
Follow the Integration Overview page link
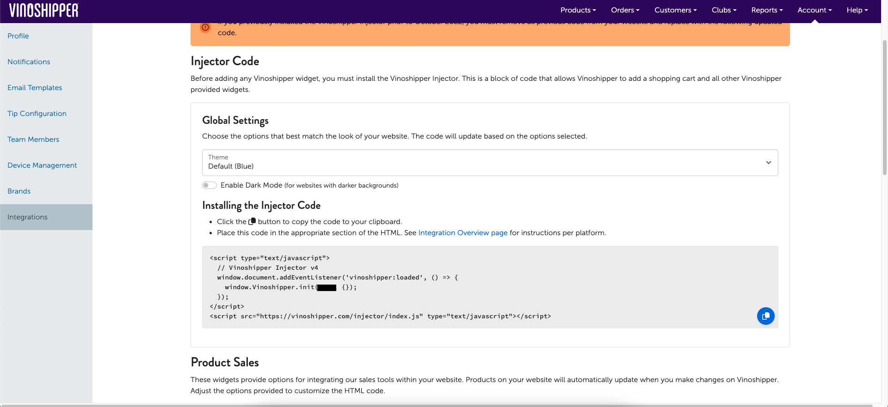(x=462, y=233)
